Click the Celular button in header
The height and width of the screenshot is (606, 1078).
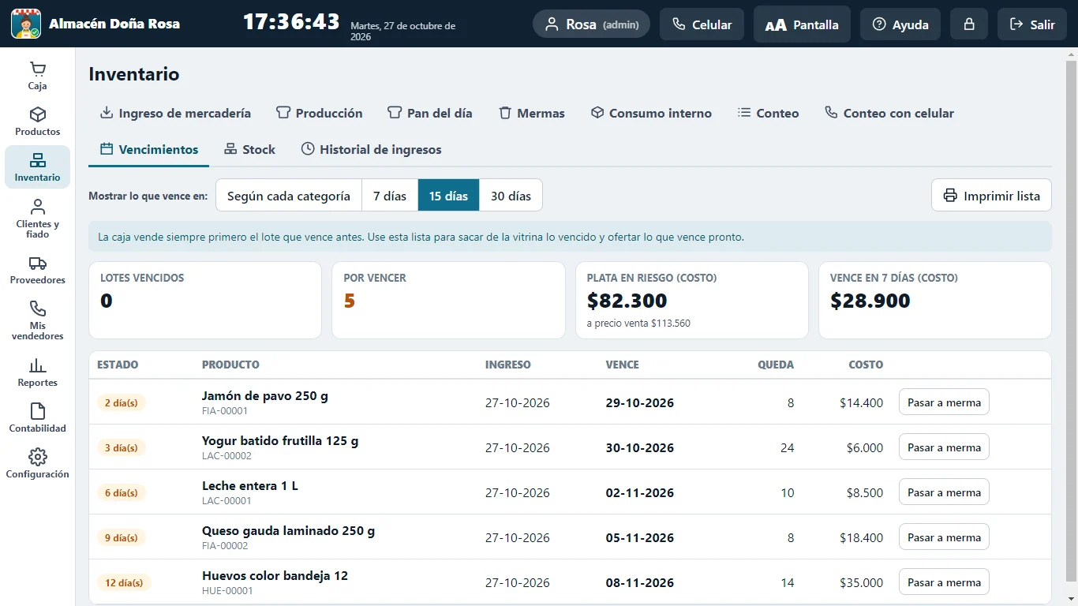[x=702, y=24]
